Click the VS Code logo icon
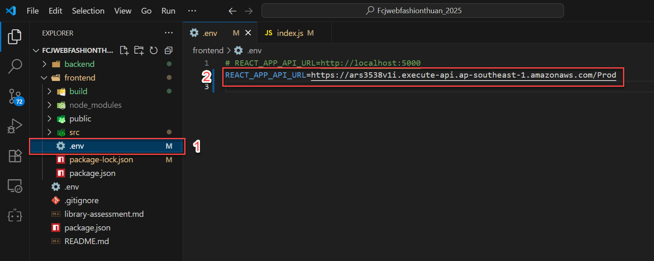654x261 pixels. click(x=11, y=11)
